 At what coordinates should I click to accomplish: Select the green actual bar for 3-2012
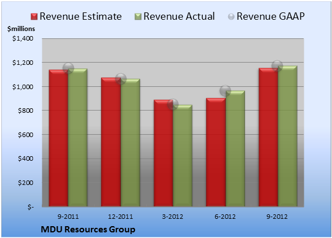coord(182,156)
